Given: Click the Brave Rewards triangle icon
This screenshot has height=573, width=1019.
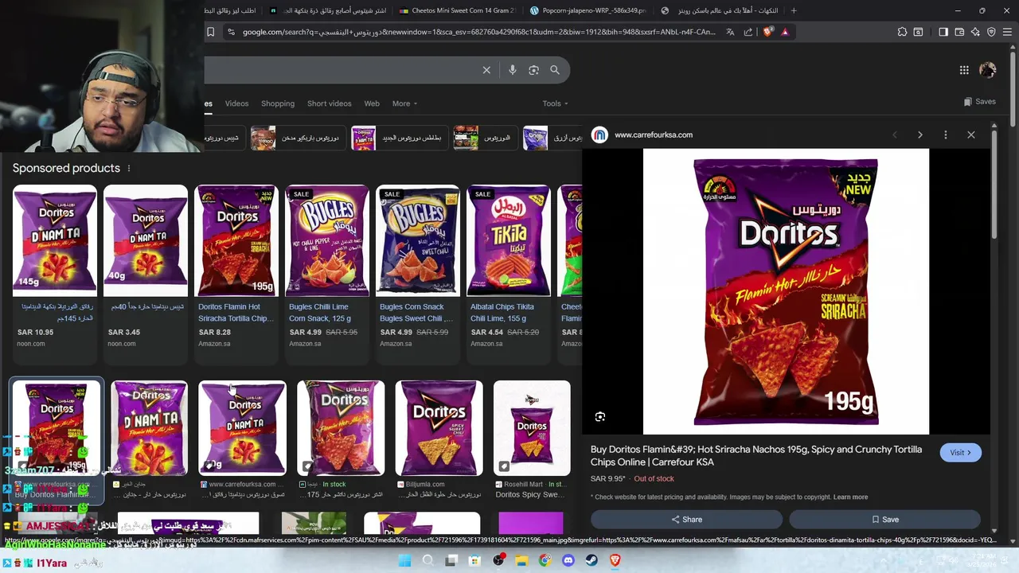Looking at the screenshot, I should tap(785, 32).
